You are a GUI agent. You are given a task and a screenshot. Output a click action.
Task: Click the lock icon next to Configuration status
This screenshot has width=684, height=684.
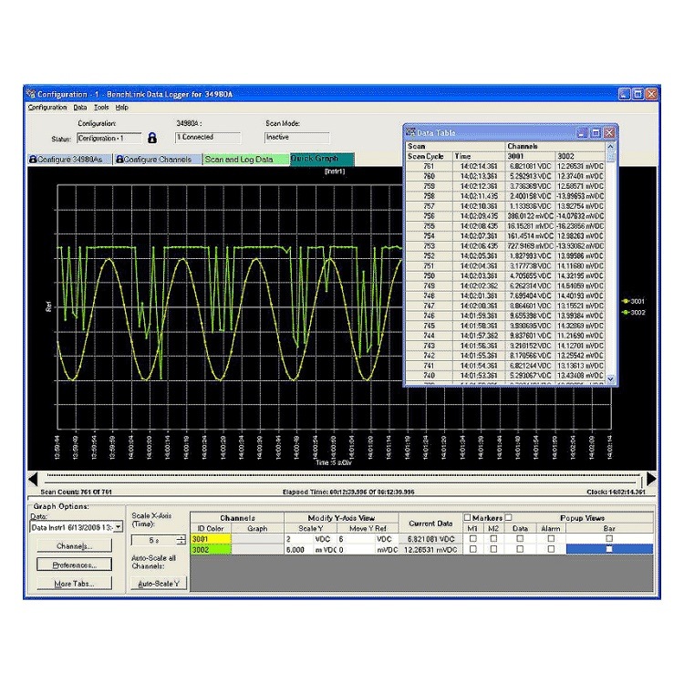click(x=153, y=138)
